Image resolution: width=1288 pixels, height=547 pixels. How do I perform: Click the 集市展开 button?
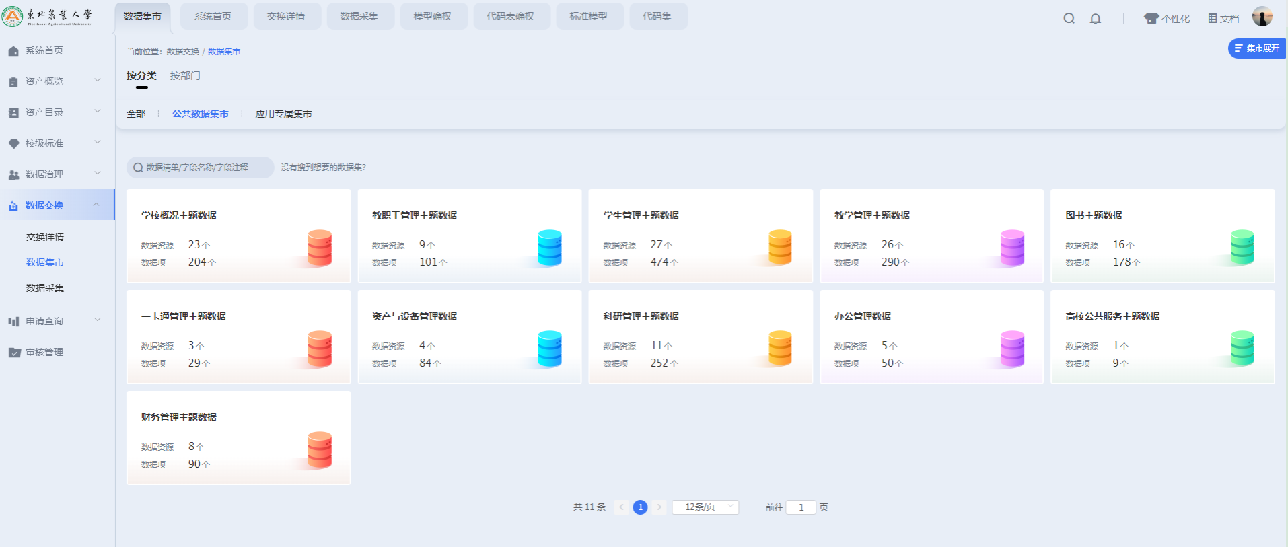point(1256,48)
